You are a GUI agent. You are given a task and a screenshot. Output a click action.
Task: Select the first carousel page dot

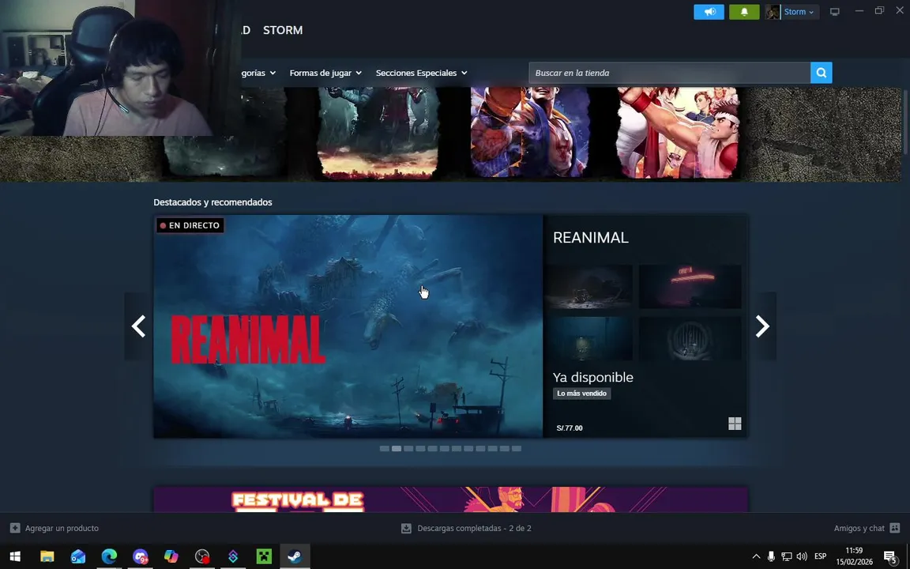pyautogui.click(x=384, y=449)
